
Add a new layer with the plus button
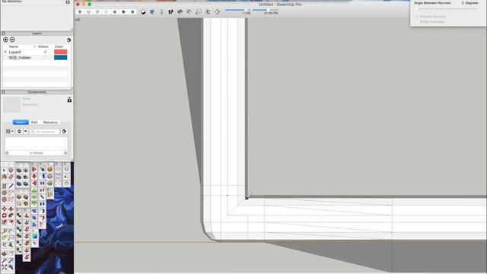(x=5, y=40)
